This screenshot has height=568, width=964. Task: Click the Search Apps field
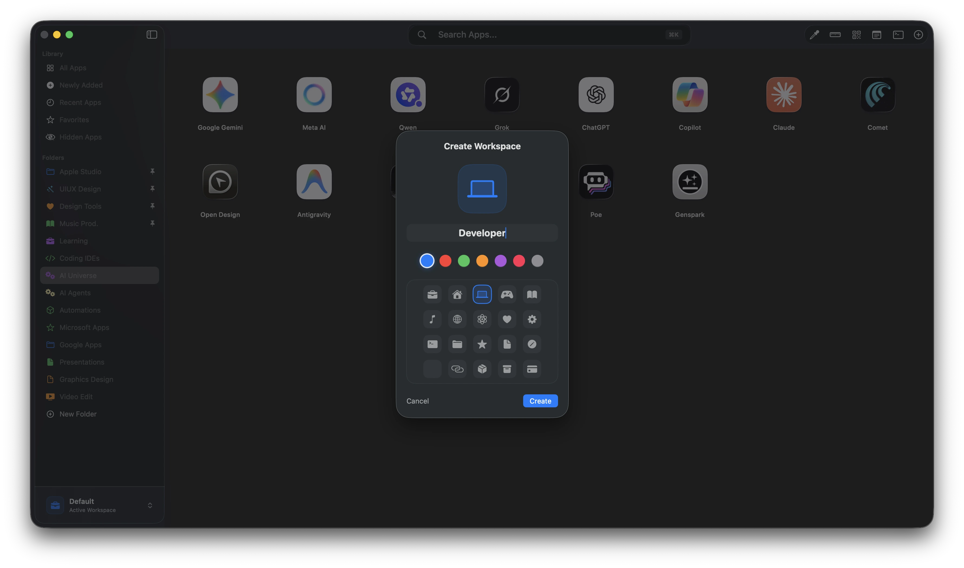pos(549,35)
